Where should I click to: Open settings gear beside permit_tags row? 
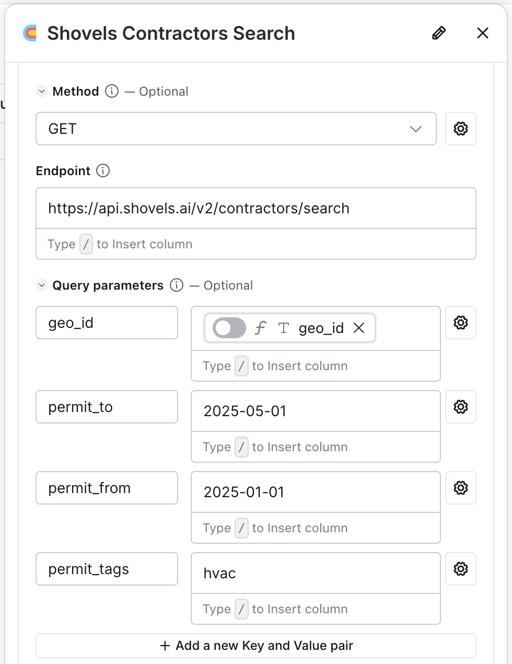click(x=460, y=569)
